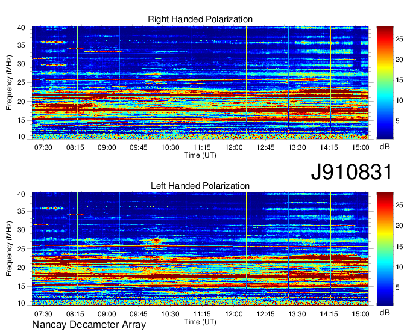Click the 20 MHz frequency tick on the Right Handed plot
Image resolution: width=410 pixels, height=332 pixels.
pos(22,102)
